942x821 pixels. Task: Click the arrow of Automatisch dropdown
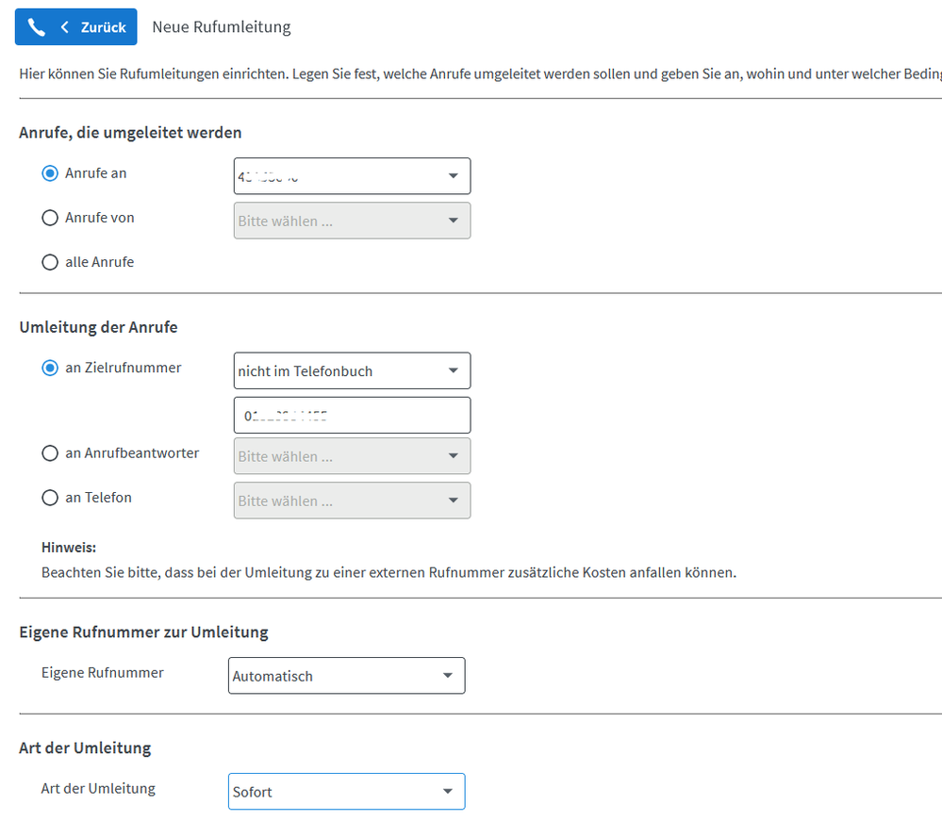pyautogui.click(x=448, y=676)
